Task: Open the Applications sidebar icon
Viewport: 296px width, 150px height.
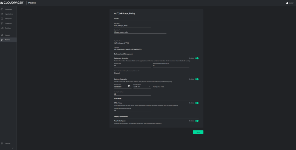Action: [x=2, y=14]
